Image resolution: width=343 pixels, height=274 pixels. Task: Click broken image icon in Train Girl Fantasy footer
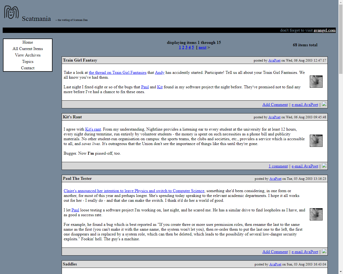pyautogui.click(x=324, y=104)
